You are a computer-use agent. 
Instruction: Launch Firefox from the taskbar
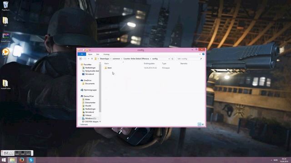point(22,160)
